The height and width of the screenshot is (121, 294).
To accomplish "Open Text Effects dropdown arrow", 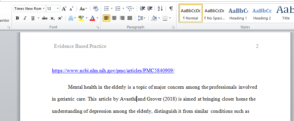I will pyautogui.click(x=75, y=18).
